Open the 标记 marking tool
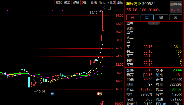The width and height of the screenshot is (184, 105). click(x=102, y=3)
